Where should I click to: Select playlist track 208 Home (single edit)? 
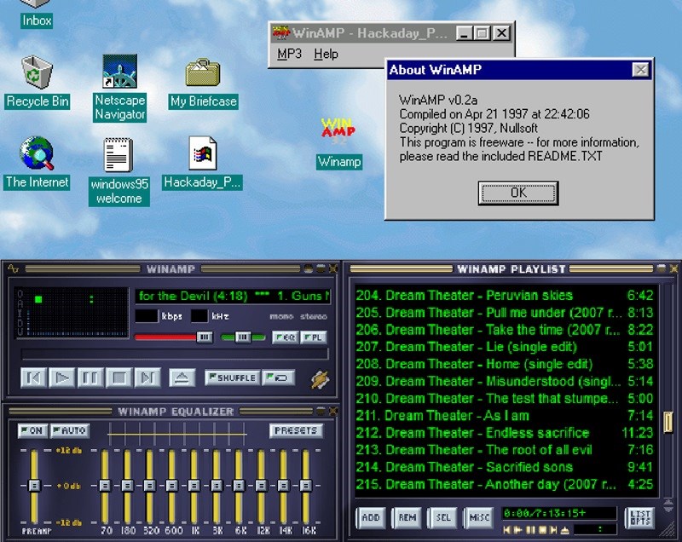pyautogui.click(x=505, y=364)
